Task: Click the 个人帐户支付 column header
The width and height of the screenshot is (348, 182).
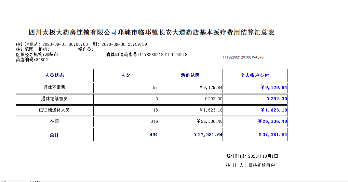Action: 255,76
